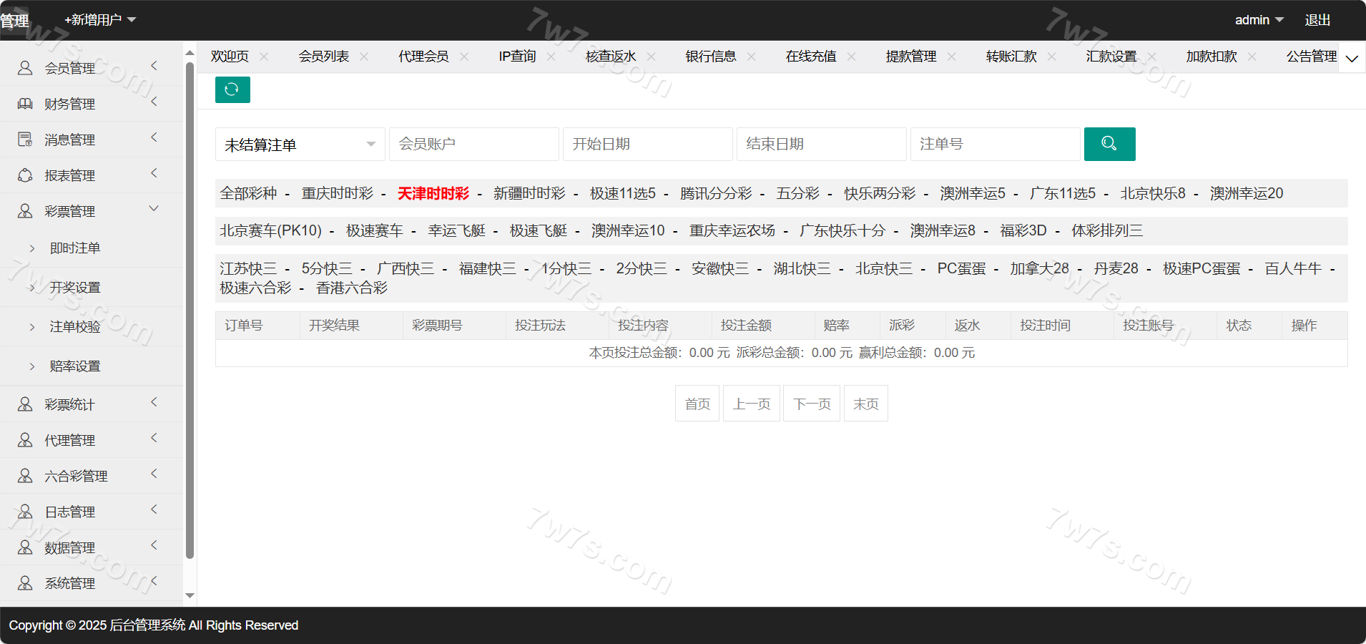This screenshot has height=644, width=1366.
Task: Expand the admin account dropdown
Action: point(1259,20)
